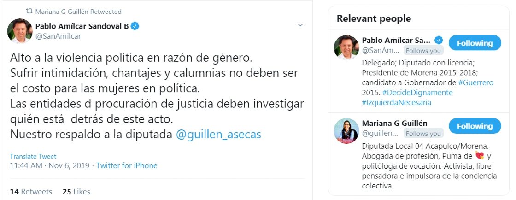Image resolution: width=516 pixels, height=200 pixels.
Task: Click the verified badge beside Pablo Amílcar Sandoval B
Action: point(135,26)
